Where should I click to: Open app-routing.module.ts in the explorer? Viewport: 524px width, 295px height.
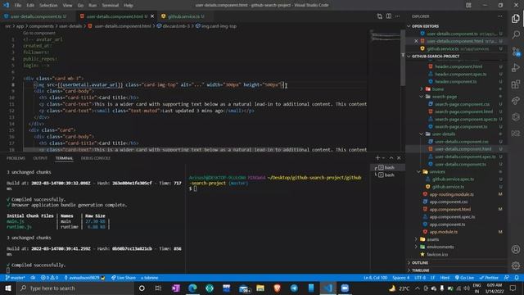451,194
